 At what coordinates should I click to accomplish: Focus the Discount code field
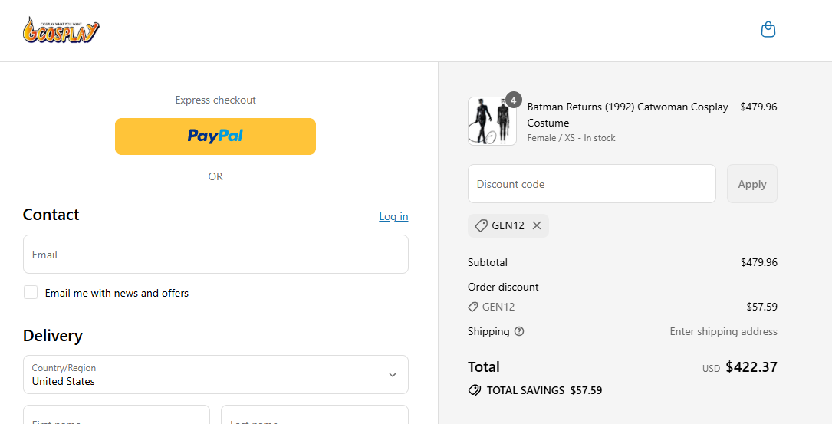(592, 183)
